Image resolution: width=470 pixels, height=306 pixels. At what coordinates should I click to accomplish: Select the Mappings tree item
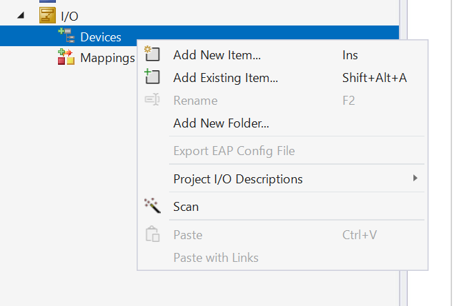click(107, 58)
